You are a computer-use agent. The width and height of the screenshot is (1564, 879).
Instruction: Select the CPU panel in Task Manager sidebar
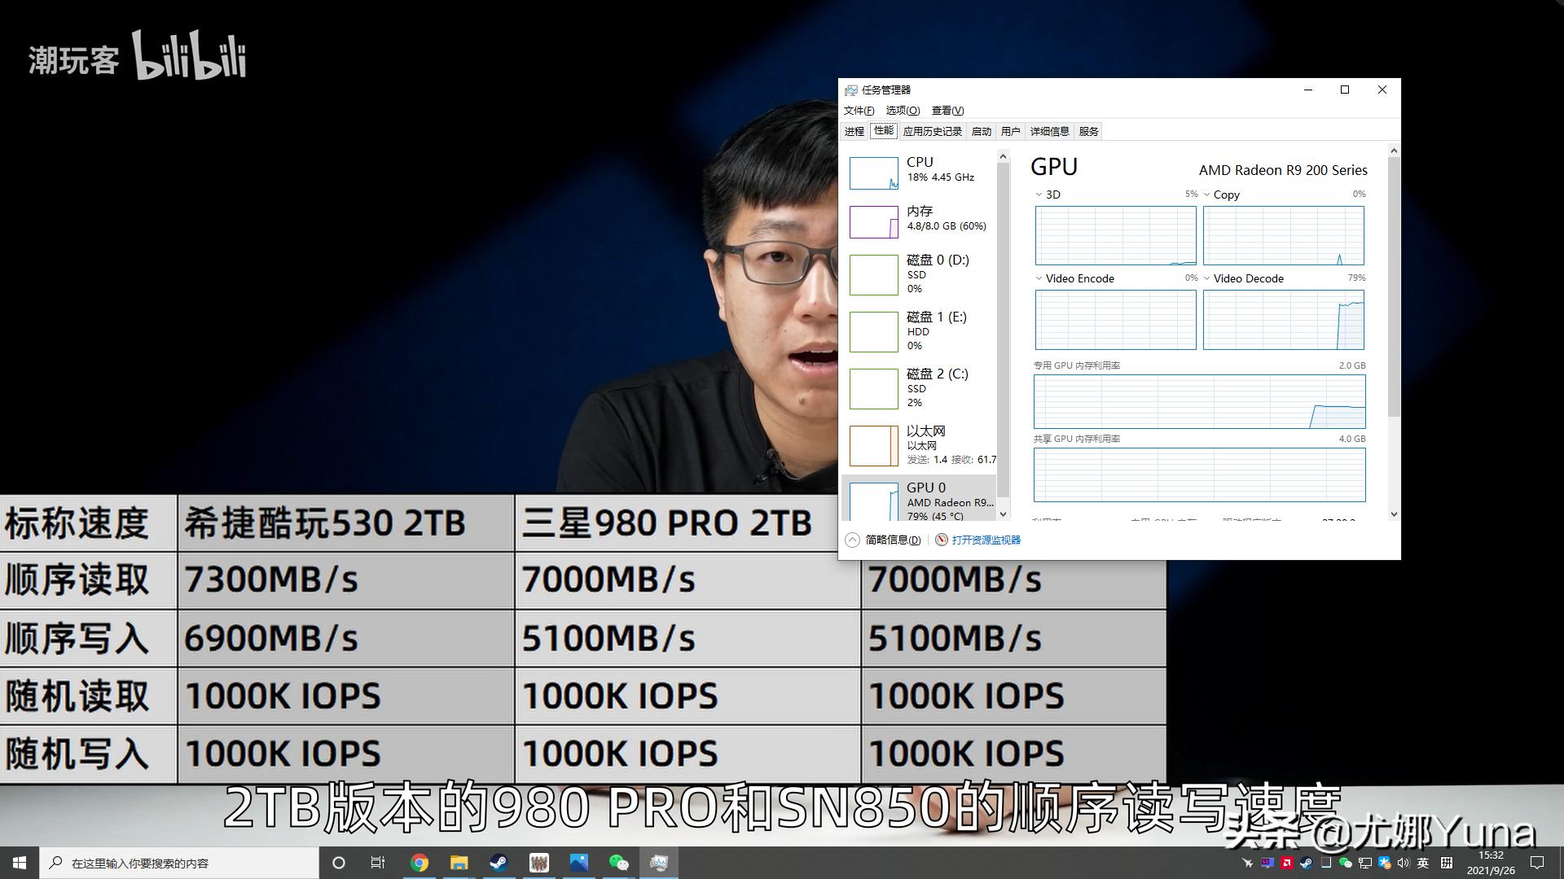tap(919, 173)
